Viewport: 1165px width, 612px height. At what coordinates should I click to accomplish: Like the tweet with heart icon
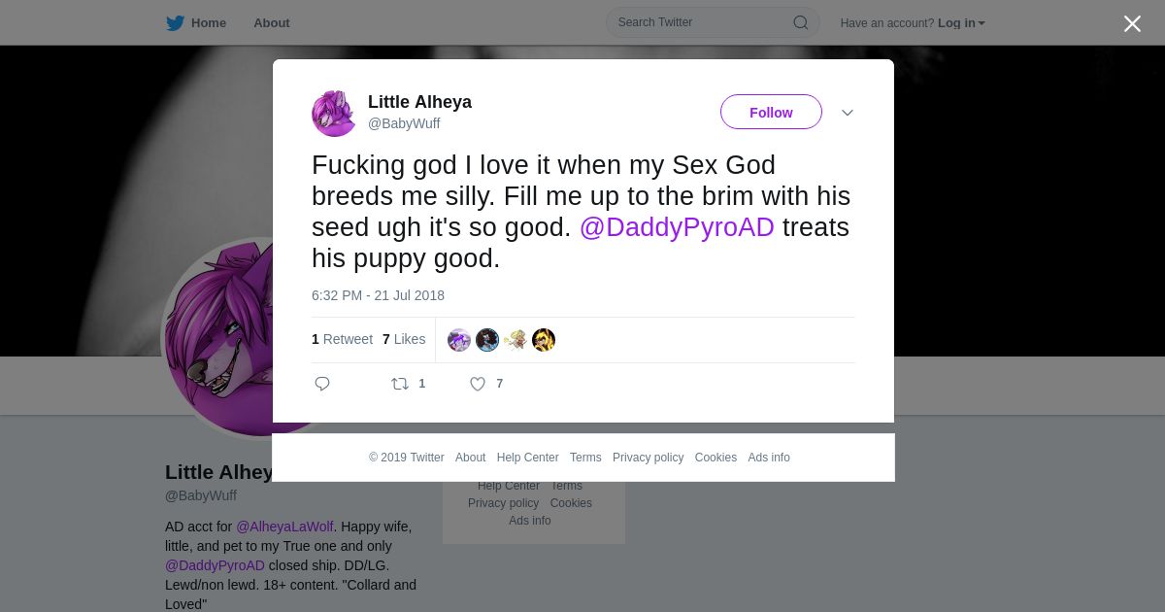tap(478, 384)
